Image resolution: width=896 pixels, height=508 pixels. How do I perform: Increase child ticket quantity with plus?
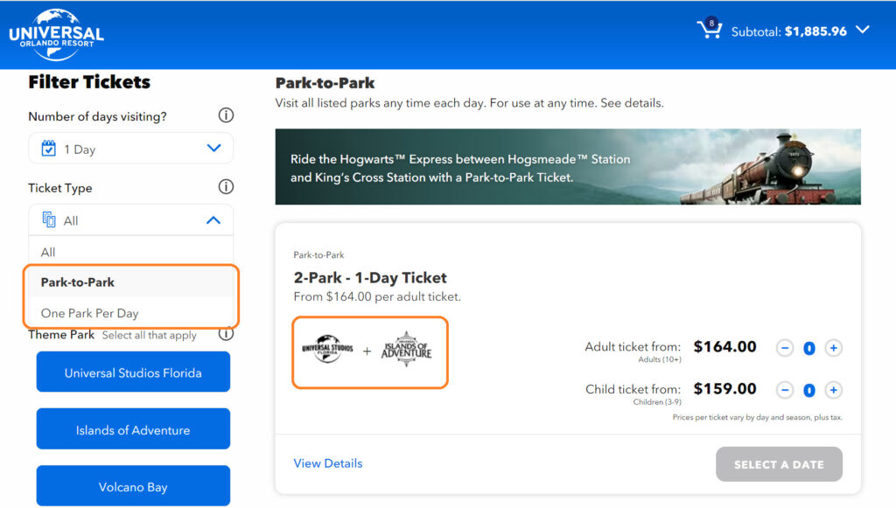(834, 390)
